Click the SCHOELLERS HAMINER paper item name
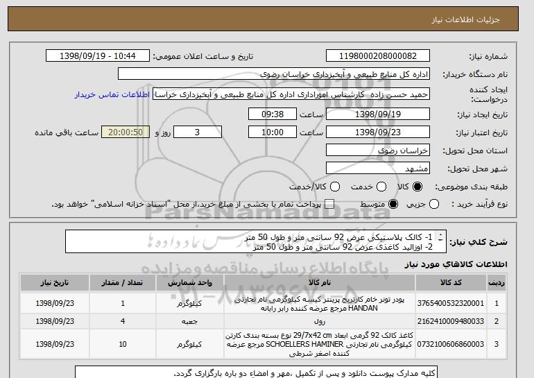The image size is (534, 378). click(x=320, y=344)
